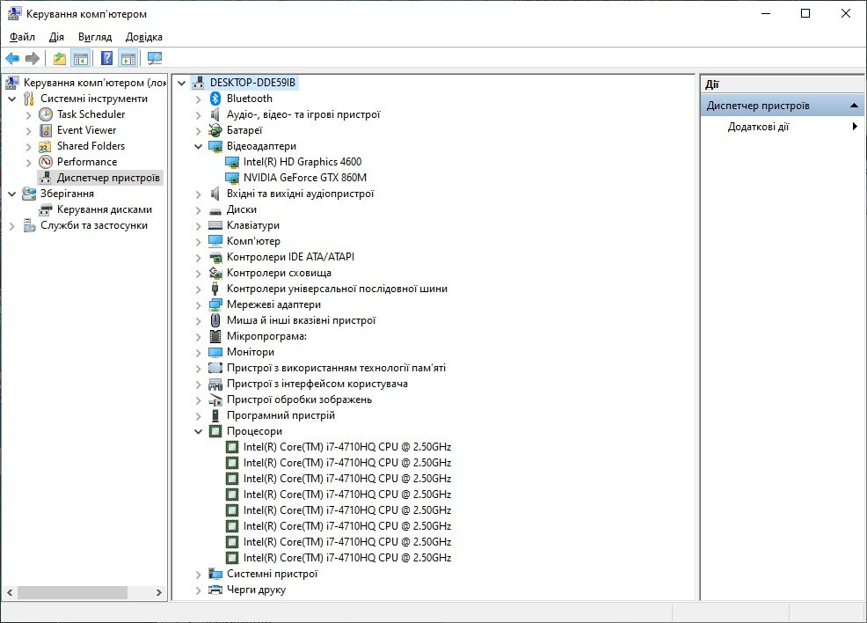This screenshot has width=867, height=623.
Task: Click the blue Back arrow toolbar icon
Action: (12, 59)
